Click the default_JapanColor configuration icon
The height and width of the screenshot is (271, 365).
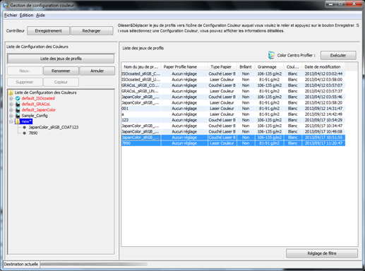(x=18, y=110)
